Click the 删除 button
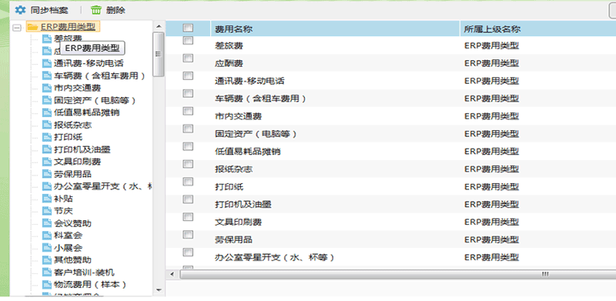 click(109, 10)
